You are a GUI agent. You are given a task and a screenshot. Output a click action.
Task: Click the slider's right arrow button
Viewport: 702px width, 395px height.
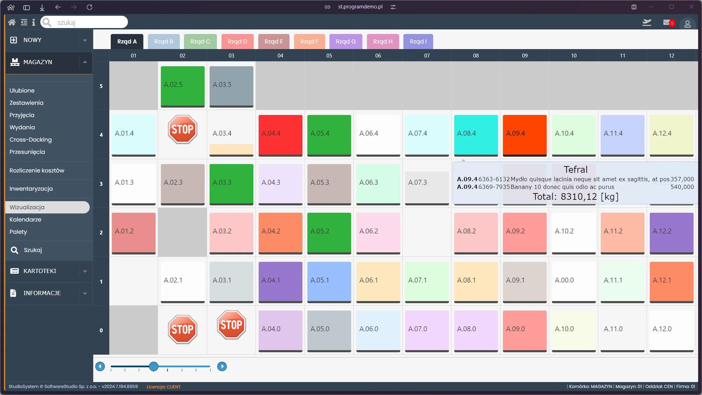(x=222, y=367)
